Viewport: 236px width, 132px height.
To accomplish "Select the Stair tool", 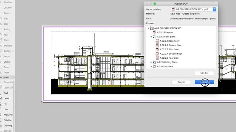I will (x=6, y=24).
